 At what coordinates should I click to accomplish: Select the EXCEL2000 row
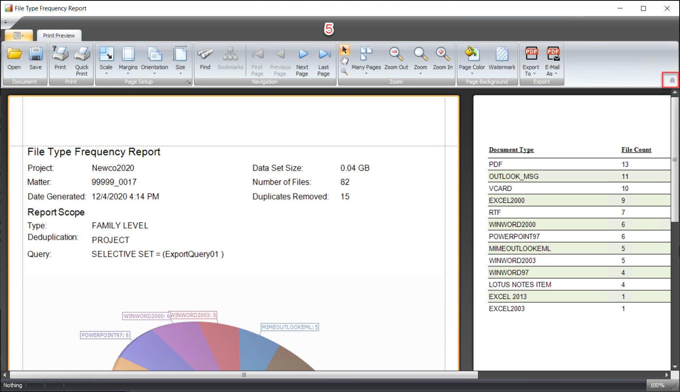pyautogui.click(x=579, y=200)
